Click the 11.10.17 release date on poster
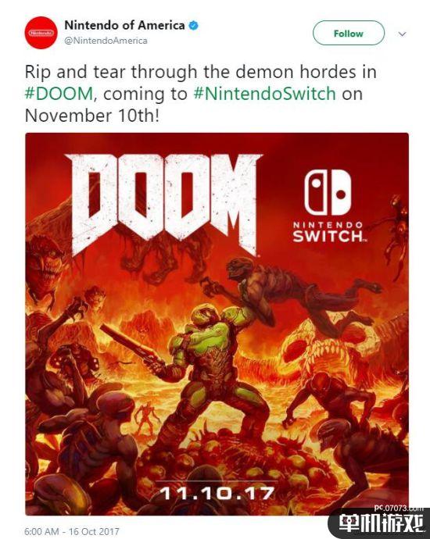Screen dimensions: 430x539 [x=217, y=494]
